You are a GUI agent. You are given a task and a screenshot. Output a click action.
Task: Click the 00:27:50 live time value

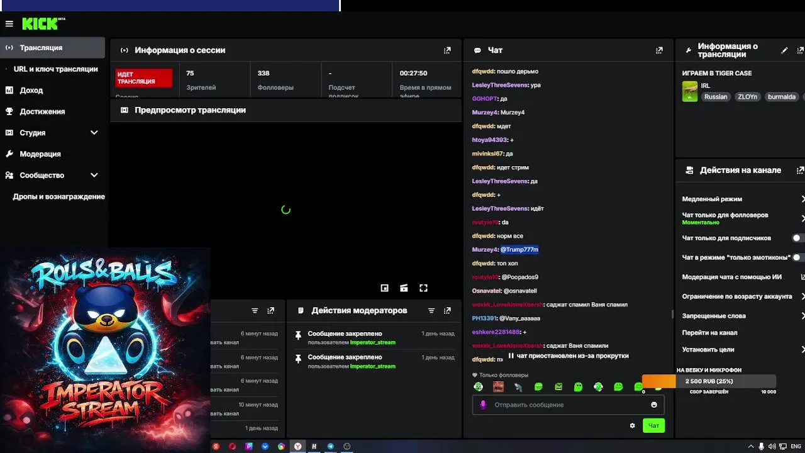click(x=413, y=74)
